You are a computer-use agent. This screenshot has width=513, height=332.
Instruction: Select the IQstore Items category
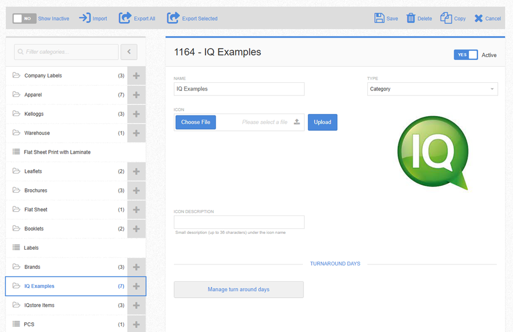click(x=67, y=305)
